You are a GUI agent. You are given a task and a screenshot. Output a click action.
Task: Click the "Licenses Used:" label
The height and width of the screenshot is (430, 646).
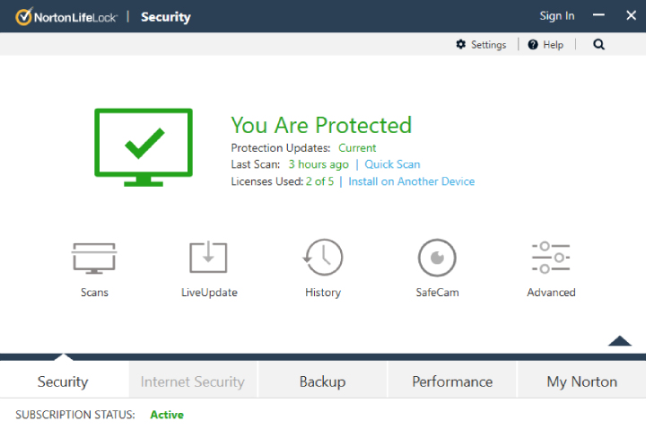(x=267, y=181)
